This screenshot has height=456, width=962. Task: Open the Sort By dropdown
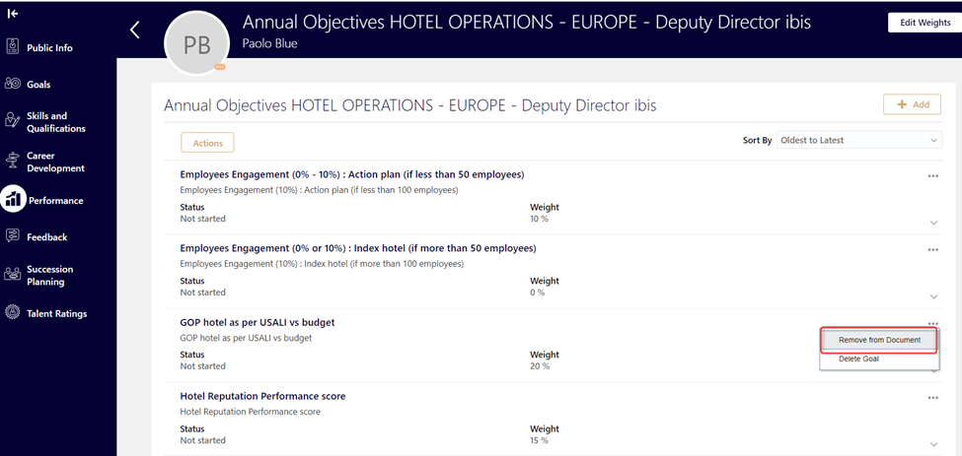tap(859, 140)
